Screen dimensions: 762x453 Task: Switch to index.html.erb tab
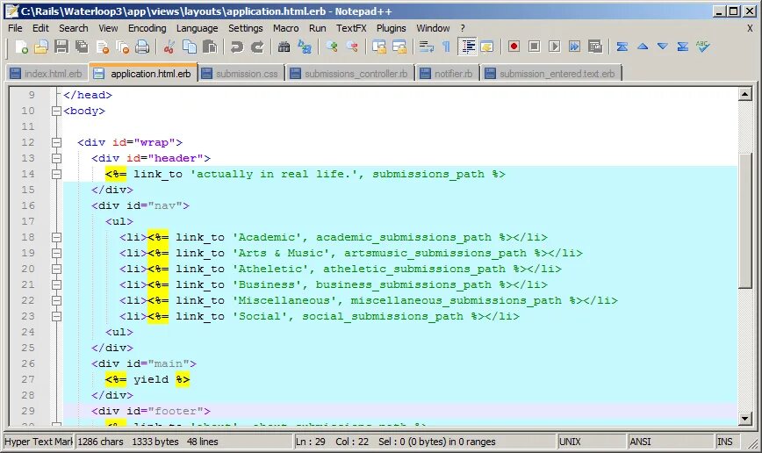[47, 74]
